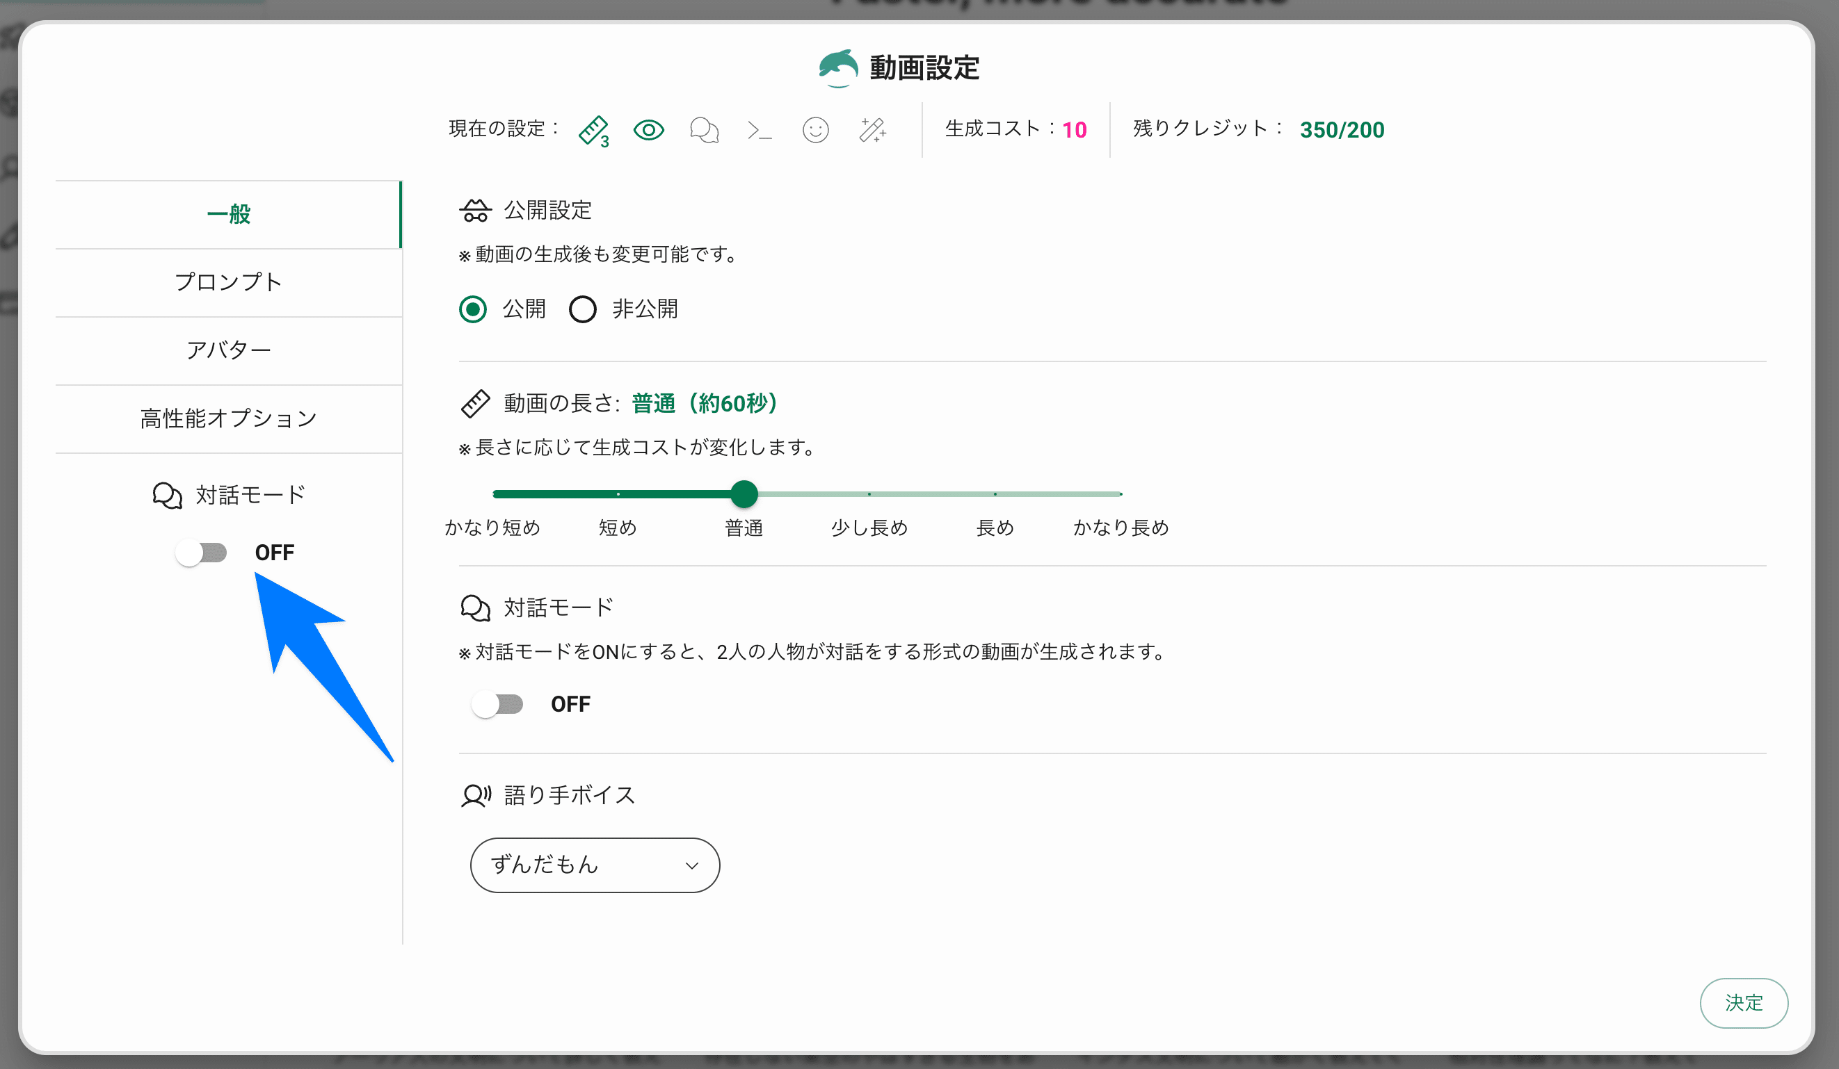Select the 非公開 radio button
The image size is (1839, 1069).
click(x=582, y=309)
